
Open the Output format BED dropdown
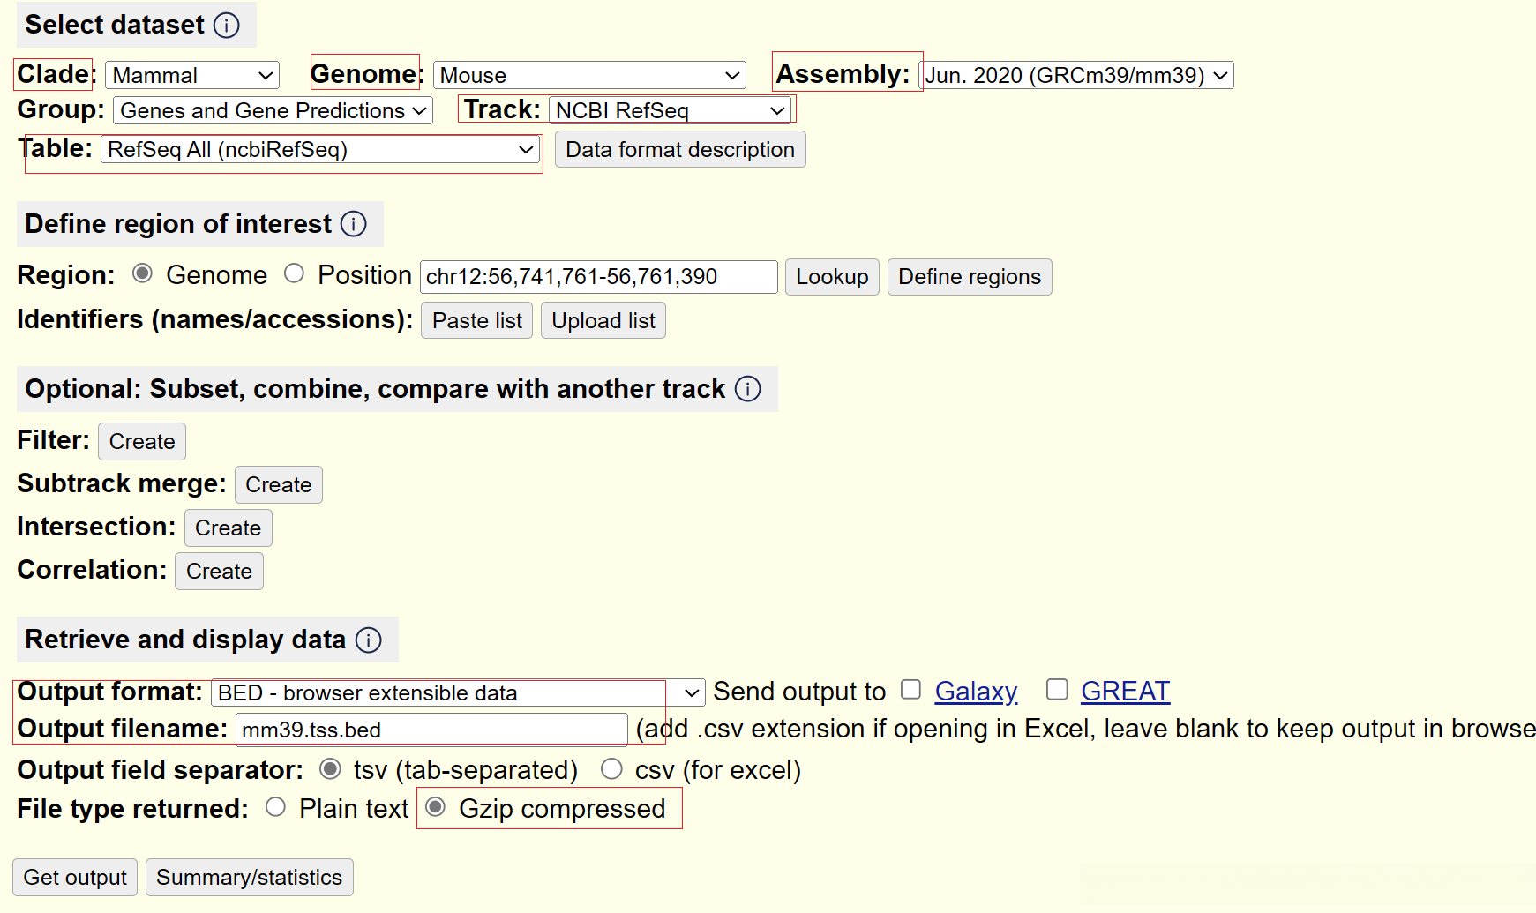pyautogui.click(x=457, y=693)
